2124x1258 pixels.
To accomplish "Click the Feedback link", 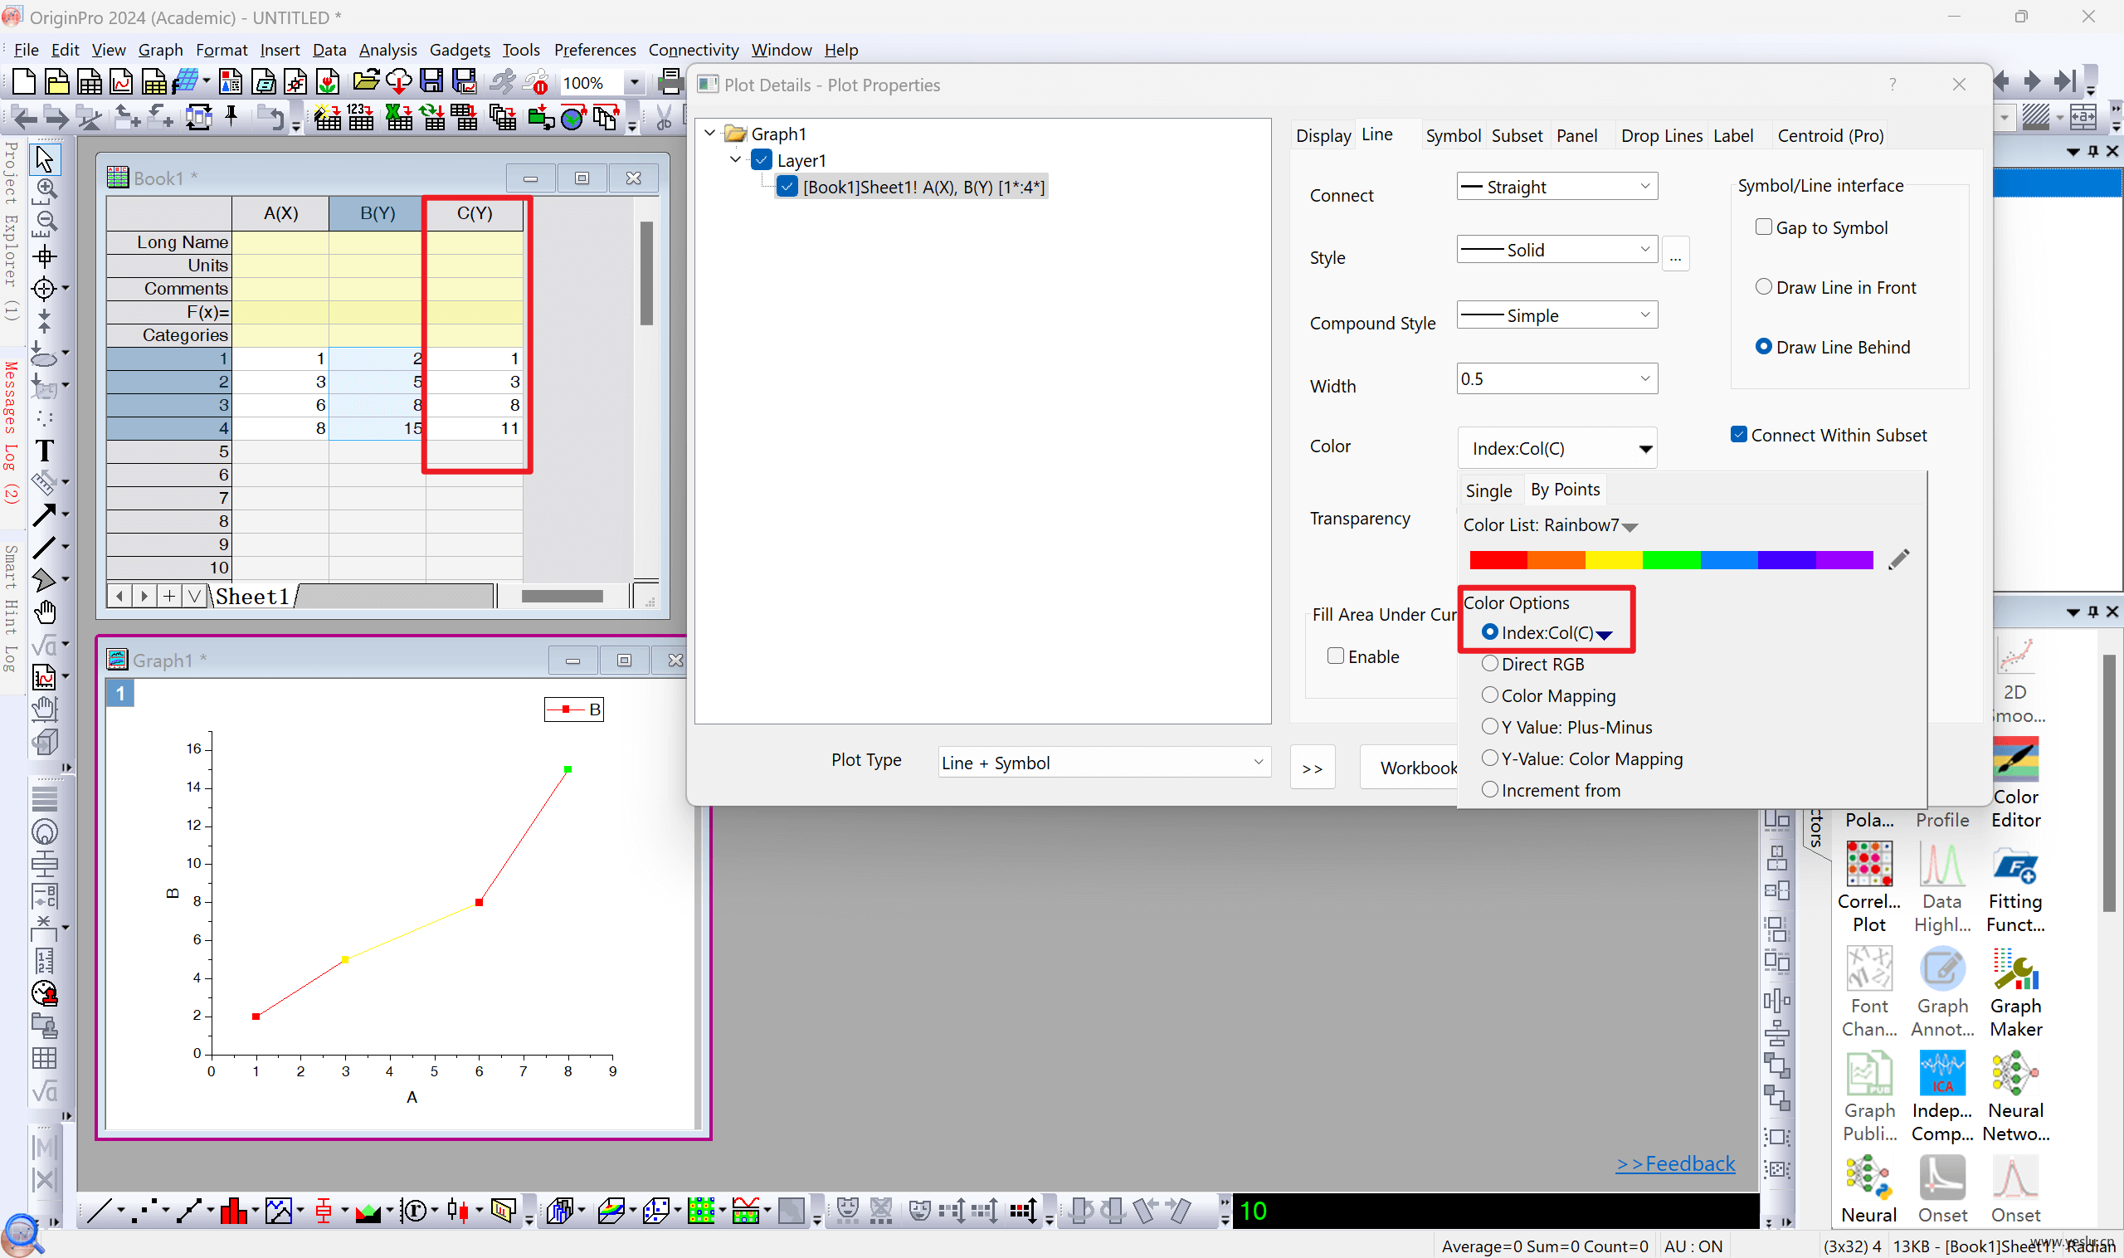I will 1675,1163.
